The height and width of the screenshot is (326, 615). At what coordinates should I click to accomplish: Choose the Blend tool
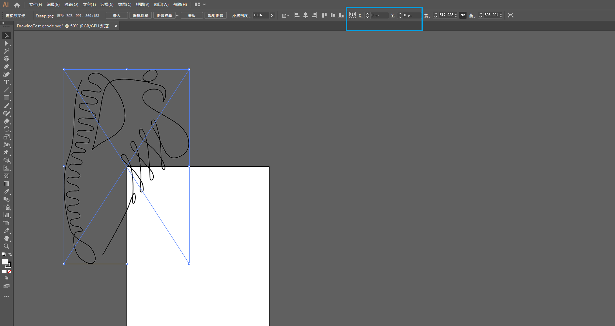coord(7,199)
